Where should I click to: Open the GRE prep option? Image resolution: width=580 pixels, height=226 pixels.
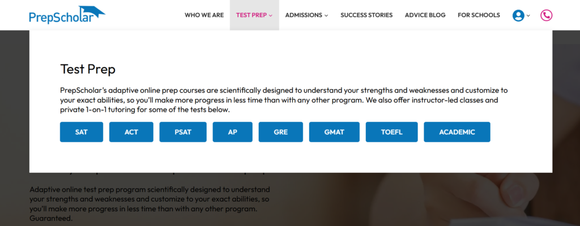tap(281, 132)
